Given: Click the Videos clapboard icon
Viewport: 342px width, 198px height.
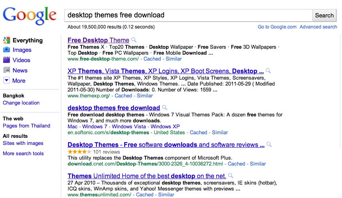Looking at the screenshot, I should [7, 60].
